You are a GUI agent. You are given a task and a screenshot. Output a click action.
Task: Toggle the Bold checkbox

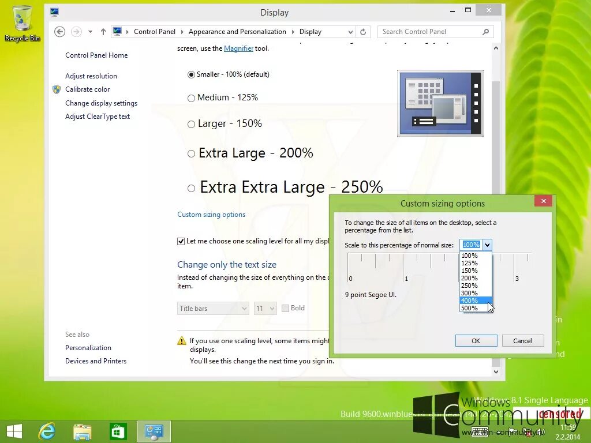pyautogui.click(x=285, y=308)
